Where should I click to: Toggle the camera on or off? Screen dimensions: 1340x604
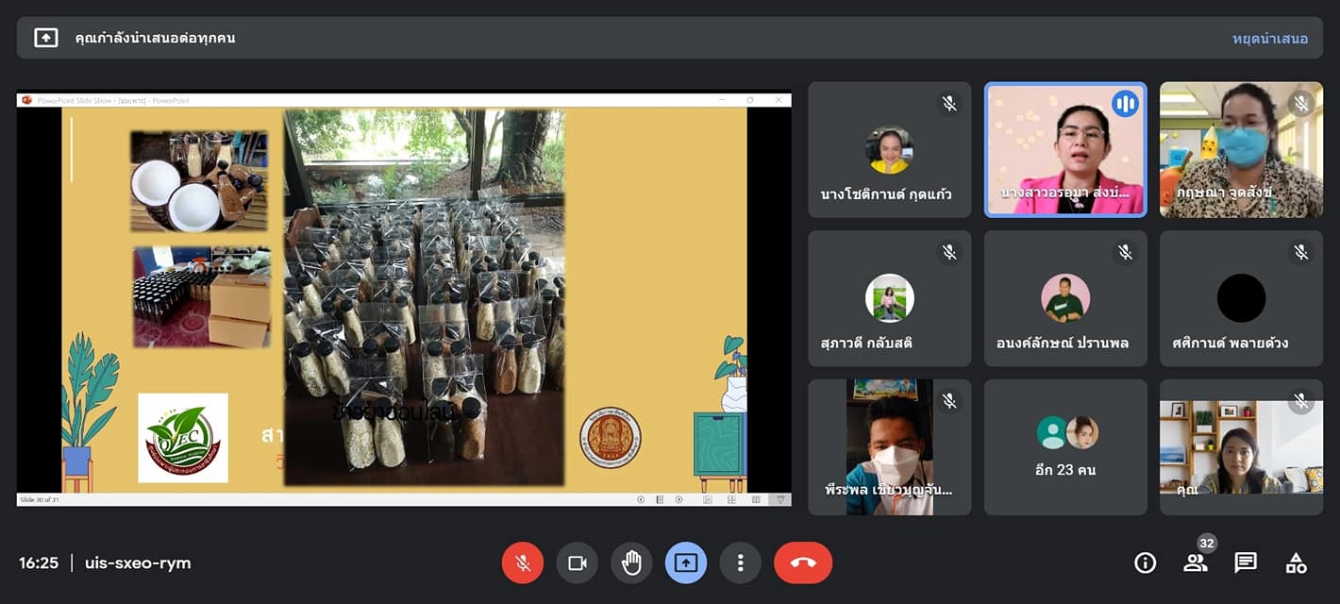tap(577, 563)
